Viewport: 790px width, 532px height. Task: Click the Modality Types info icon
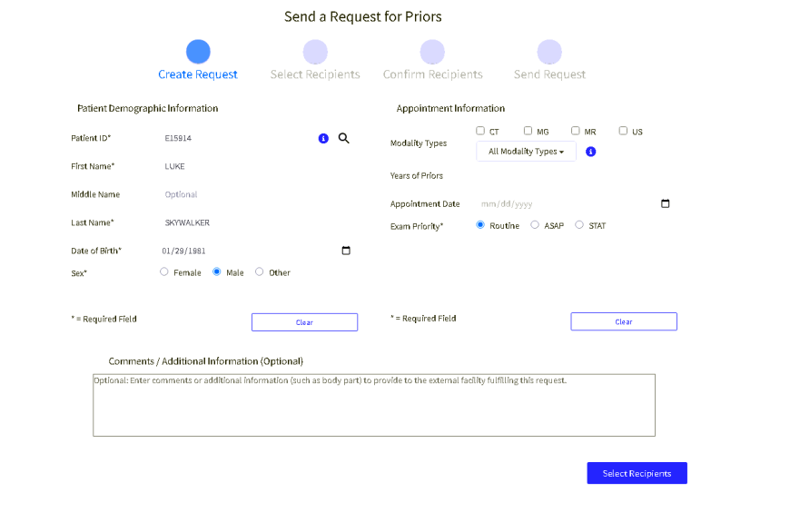(x=591, y=152)
